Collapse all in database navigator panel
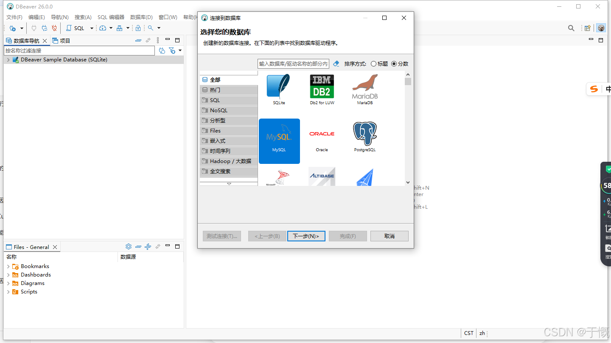The image size is (611, 343). point(138,41)
